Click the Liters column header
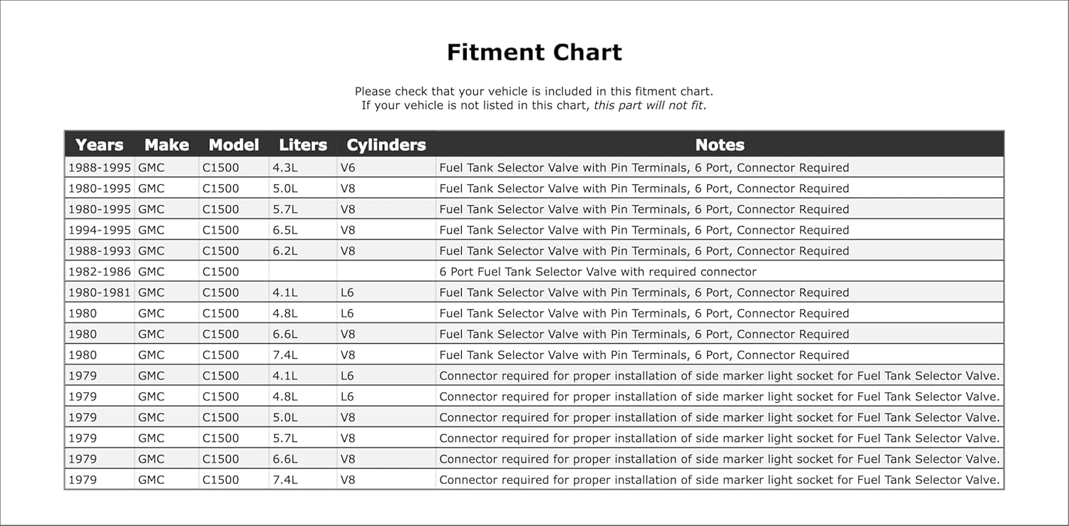Screen dimensions: 1069x526 303,144
